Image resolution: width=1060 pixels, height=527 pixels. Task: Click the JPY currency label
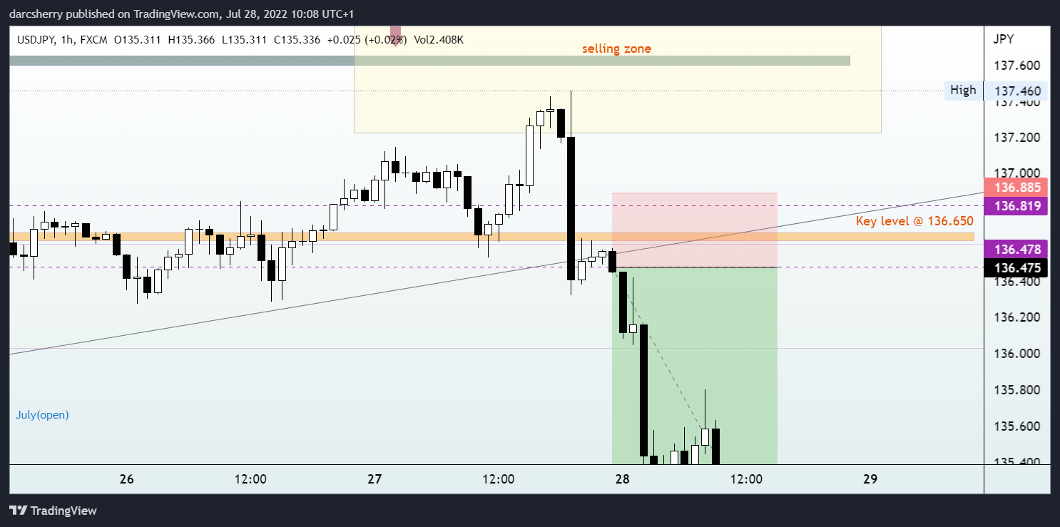click(x=1003, y=39)
